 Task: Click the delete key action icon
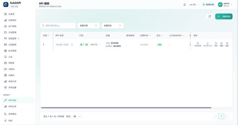pyautogui.click(x=227, y=44)
